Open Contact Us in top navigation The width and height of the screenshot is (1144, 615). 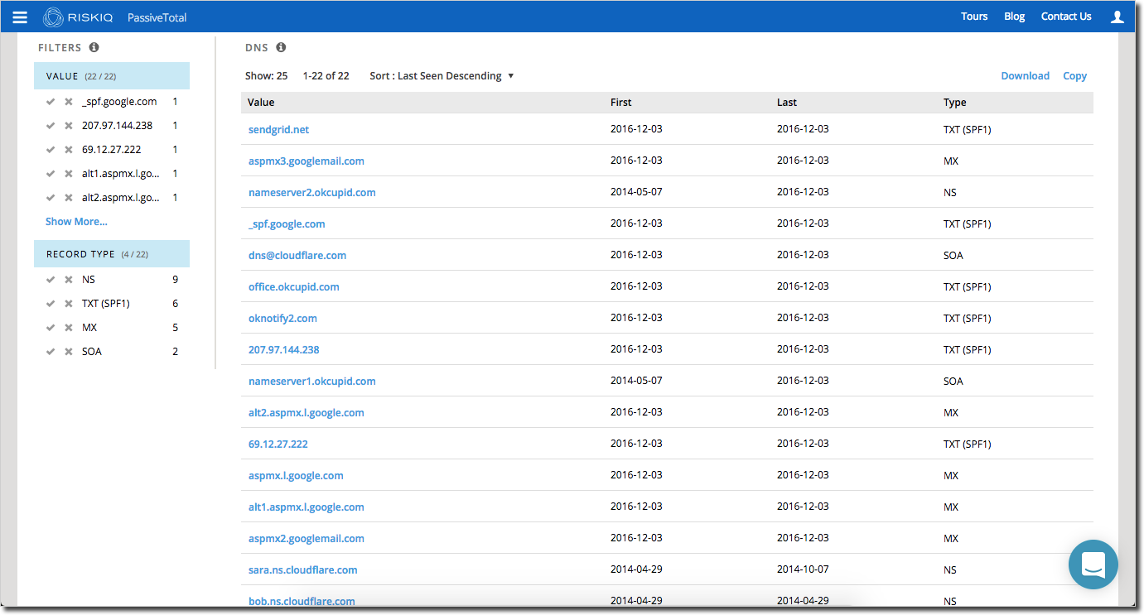[x=1066, y=17]
